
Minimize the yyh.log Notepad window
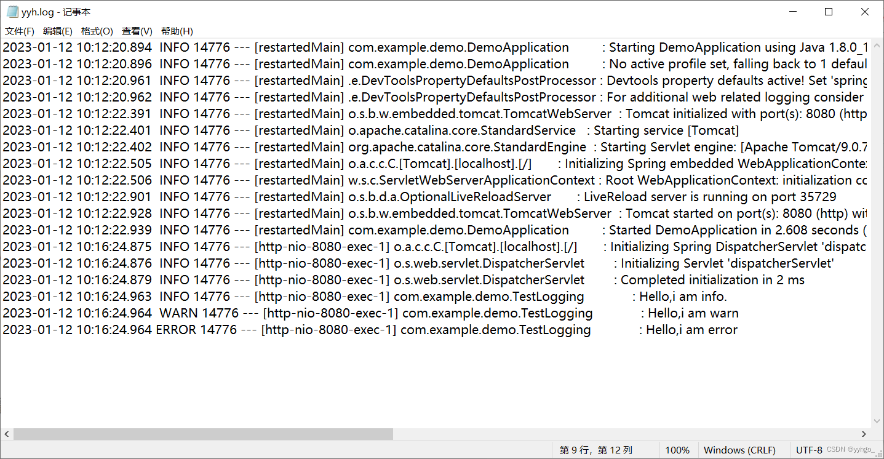click(794, 12)
